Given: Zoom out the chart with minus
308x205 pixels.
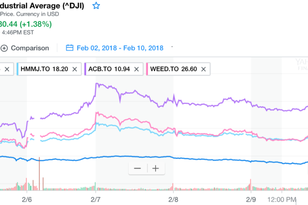Looking at the screenshot, I should point(137,169).
